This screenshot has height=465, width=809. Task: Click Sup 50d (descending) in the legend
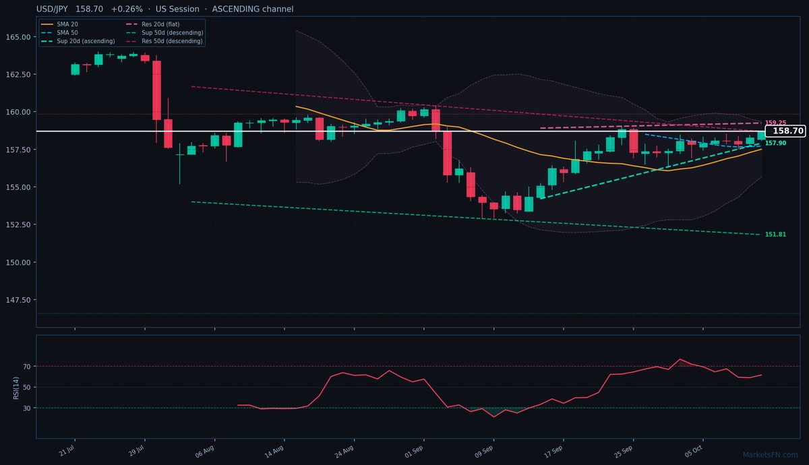[x=164, y=32]
